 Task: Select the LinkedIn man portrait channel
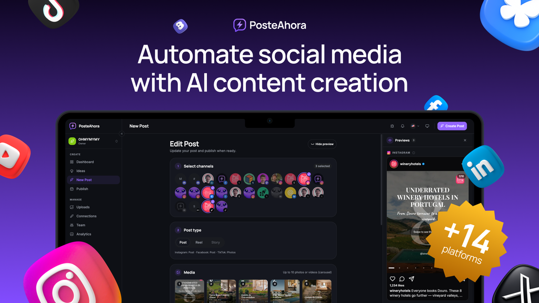(x=208, y=179)
